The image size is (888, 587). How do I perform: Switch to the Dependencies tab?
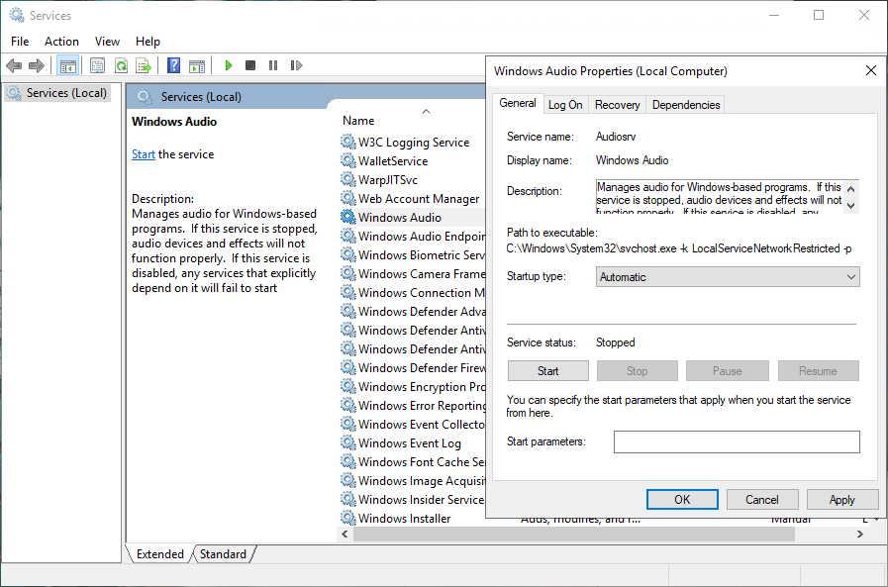[686, 105]
